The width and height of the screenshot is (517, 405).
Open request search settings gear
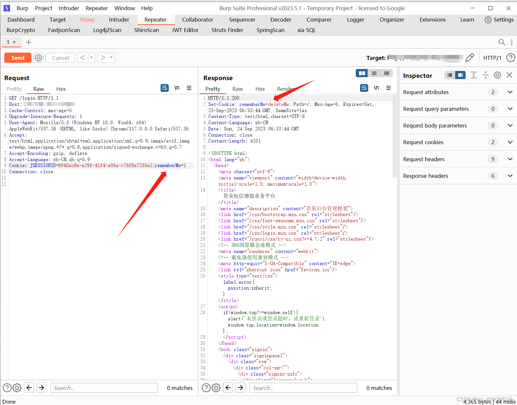coord(17,388)
